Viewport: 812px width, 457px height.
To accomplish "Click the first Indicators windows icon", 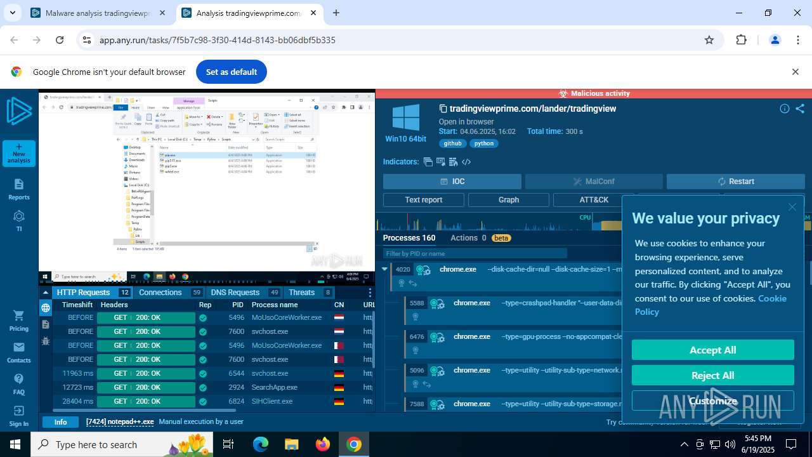I will [x=428, y=162].
